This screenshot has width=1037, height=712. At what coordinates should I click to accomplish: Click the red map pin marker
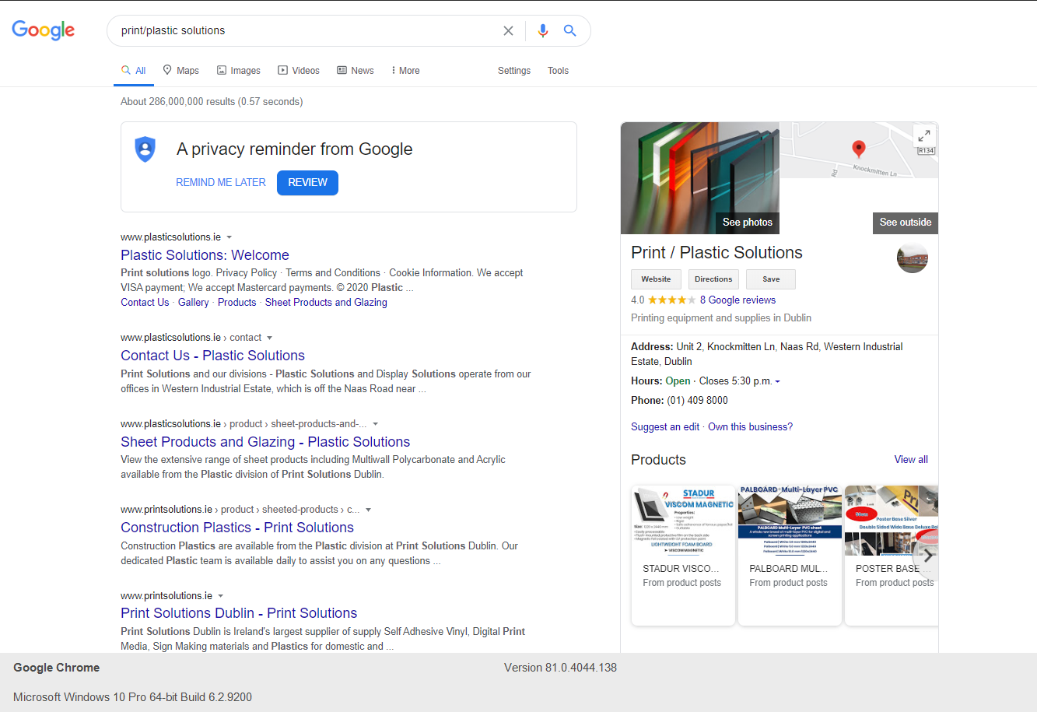[859, 148]
